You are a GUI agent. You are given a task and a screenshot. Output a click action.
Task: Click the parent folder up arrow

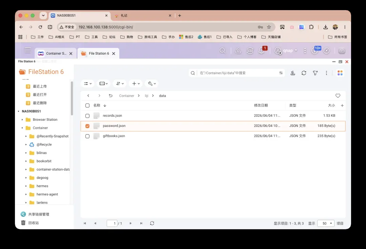[x=110, y=96]
